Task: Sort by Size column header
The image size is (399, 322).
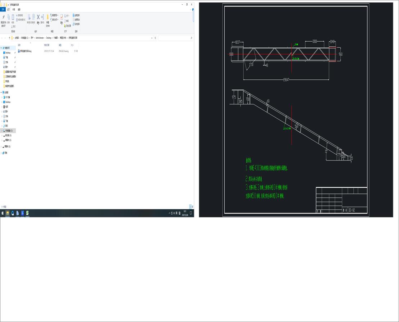Action: (72, 45)
